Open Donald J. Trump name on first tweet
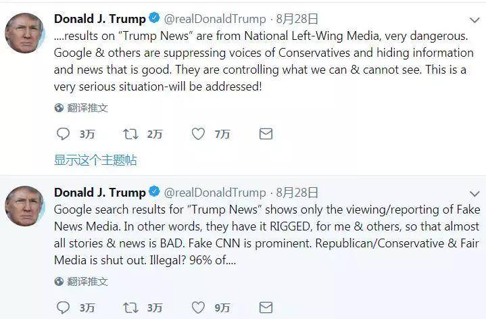The width and height of the screenshot is (486, 319). pyautogui.click(x=100, y=19)
